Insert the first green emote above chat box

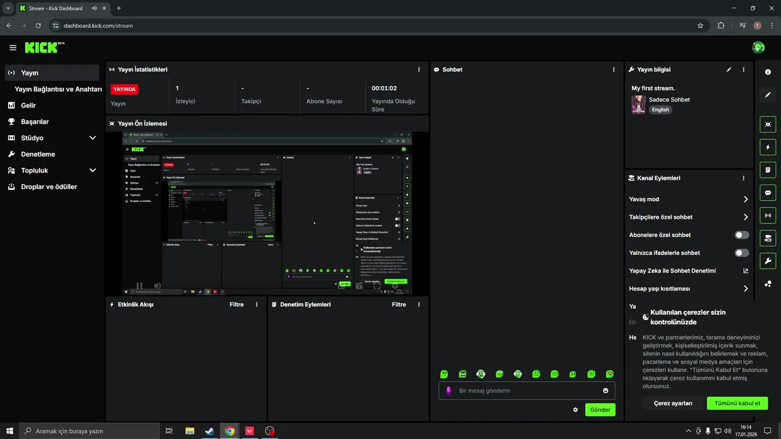pyautogui.click(x=444, y=374)
